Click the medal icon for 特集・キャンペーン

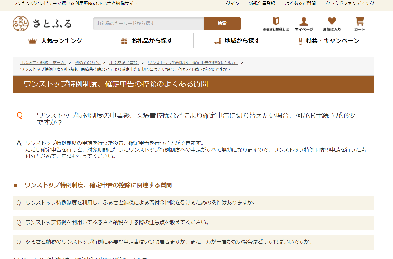tap(300, 41)
